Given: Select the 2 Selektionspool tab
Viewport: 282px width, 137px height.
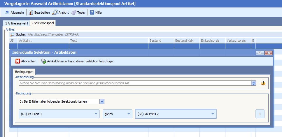Looking at the screenshot, I should [x=43, y=23].
